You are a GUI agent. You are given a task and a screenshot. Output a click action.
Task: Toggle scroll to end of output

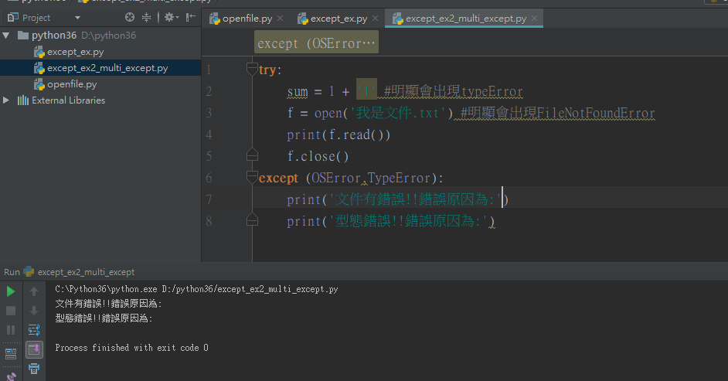coord(34,349)
